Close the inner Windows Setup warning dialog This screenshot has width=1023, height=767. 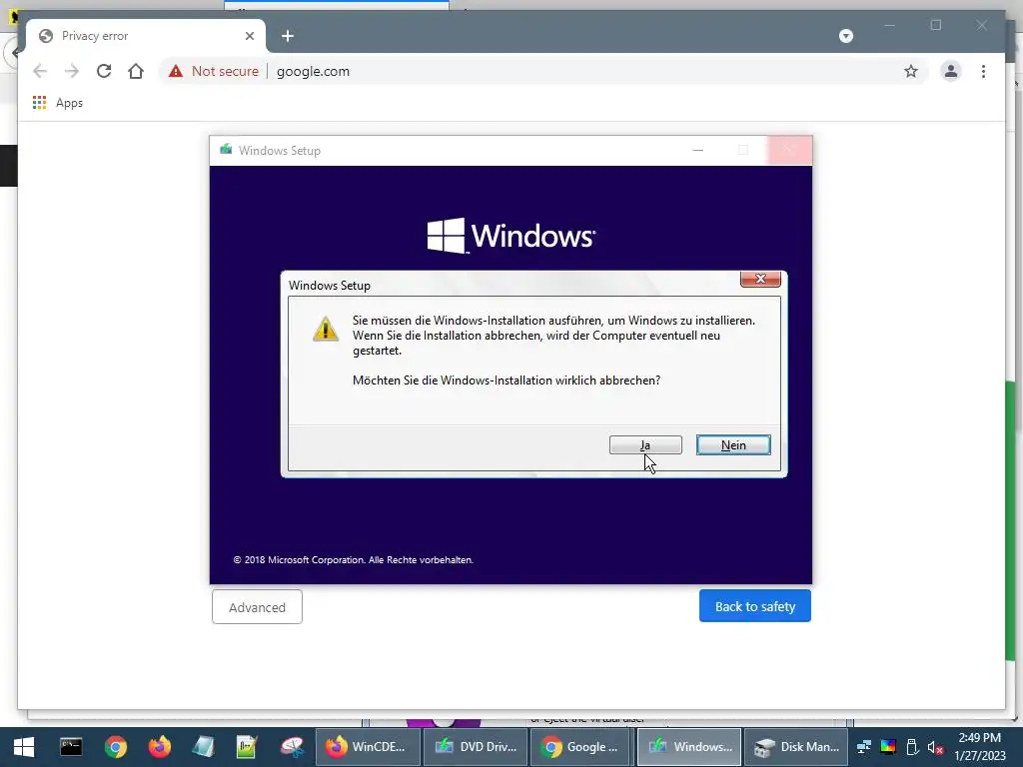point(760,279)
